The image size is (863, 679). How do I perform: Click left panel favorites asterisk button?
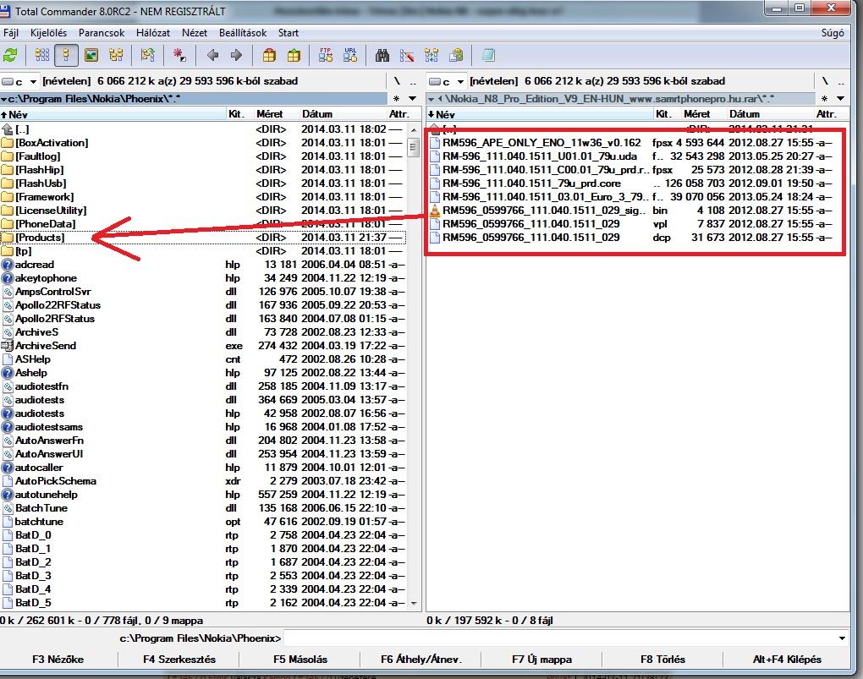click(396, 98)
